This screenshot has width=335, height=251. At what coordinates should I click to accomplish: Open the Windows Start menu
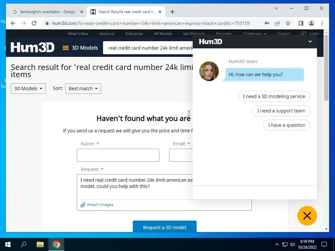(x=8, y=244)
